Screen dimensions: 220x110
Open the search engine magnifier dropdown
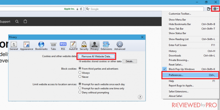(x=88, y=9)
